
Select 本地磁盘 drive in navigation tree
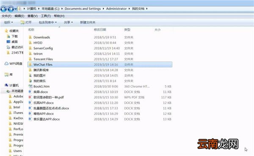[x=17, y=91]
